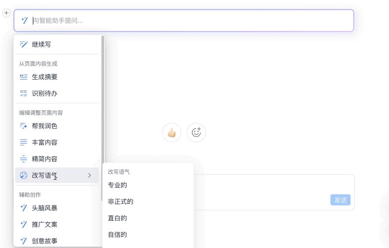Choose 识别待办 option

57,93
